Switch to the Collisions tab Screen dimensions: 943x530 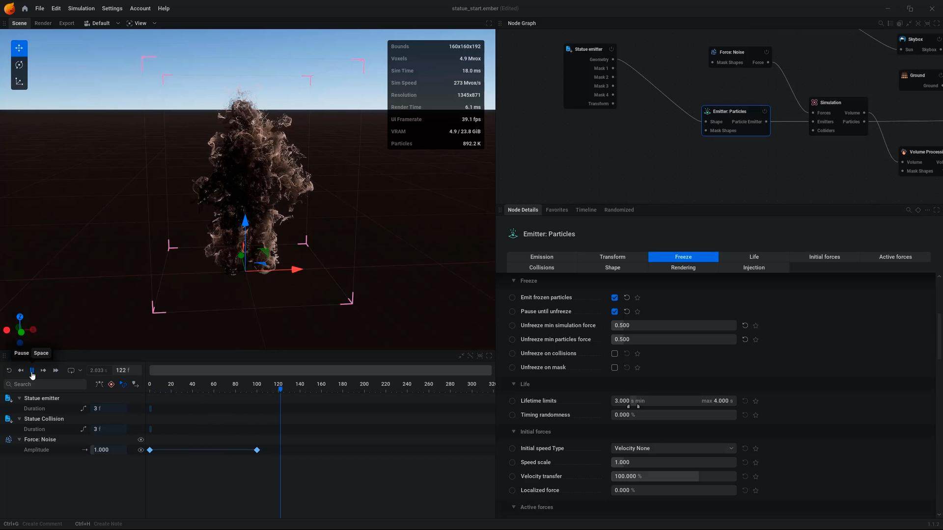(x=541, y=268)
